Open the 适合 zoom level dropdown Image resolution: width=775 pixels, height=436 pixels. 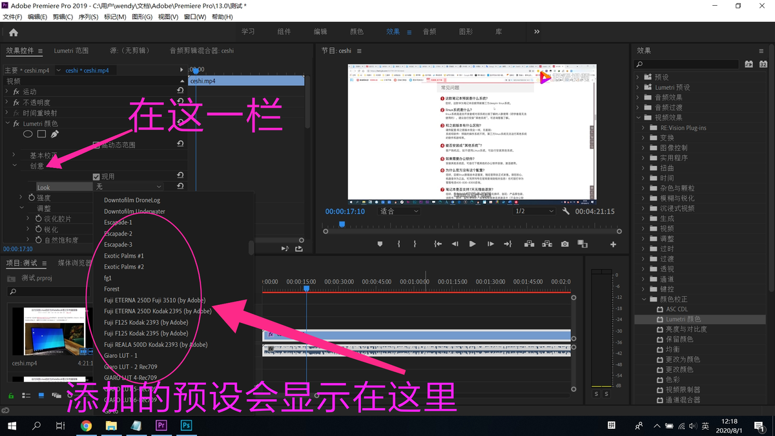point(399,211)
